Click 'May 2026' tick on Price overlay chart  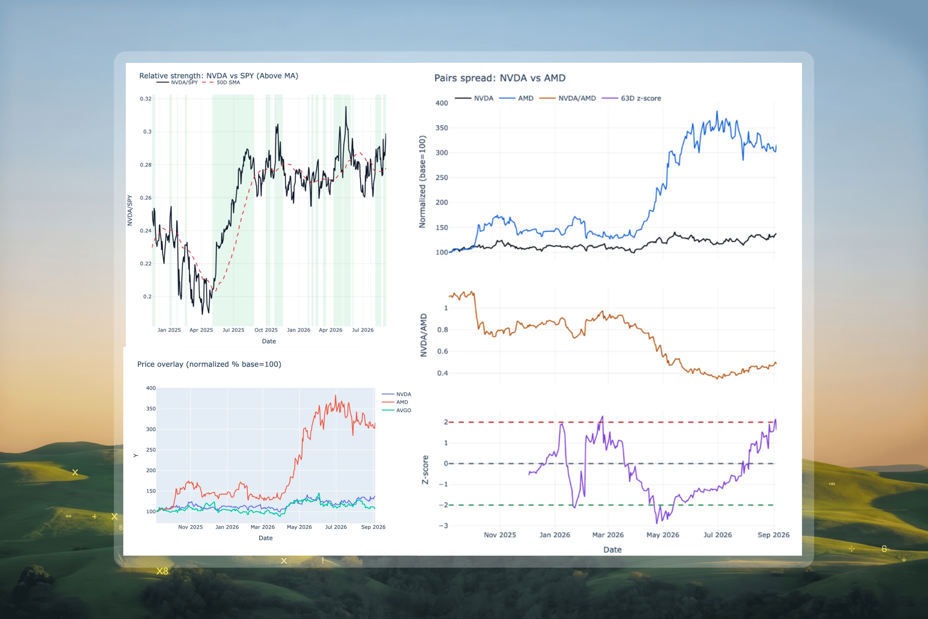300,527
